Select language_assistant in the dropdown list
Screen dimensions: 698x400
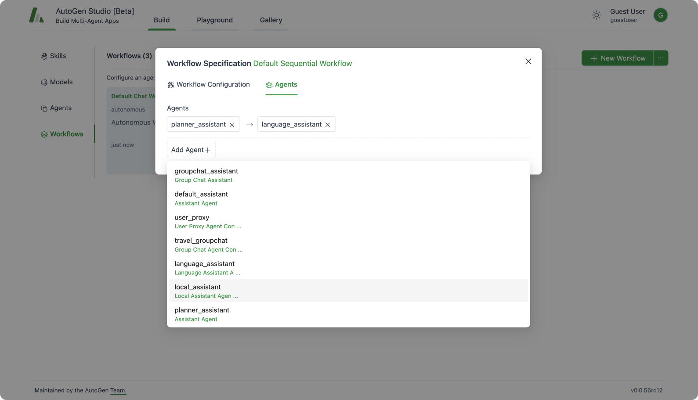pyautogui.click(x=348, y=268)
